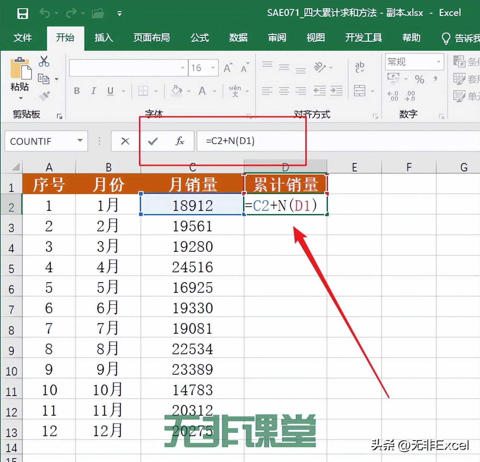Apply Italic formatting to the text
The image size is (480, 462).
coord(93,91)
